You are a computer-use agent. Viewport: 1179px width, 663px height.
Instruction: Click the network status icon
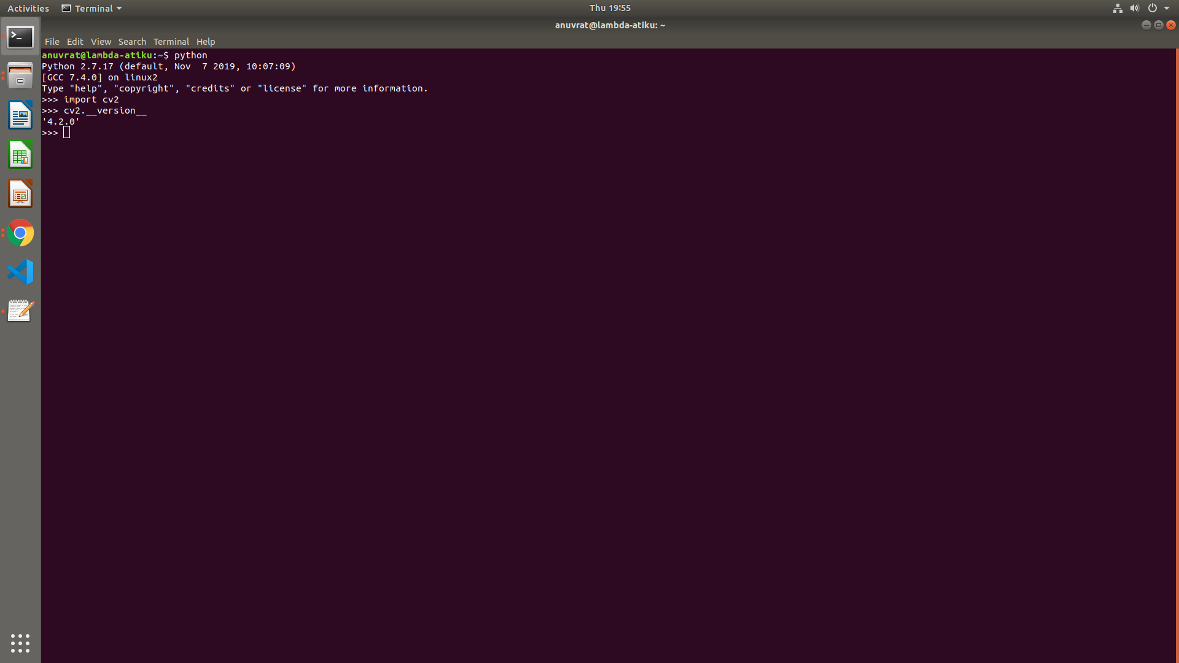pyautogui.click(x=1116, y=8)
